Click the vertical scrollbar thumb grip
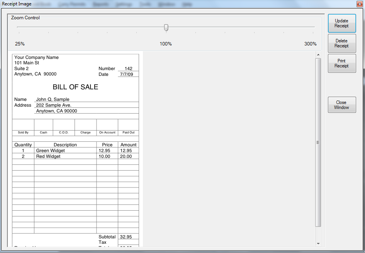Screen dimensions: 365x253 318,142
